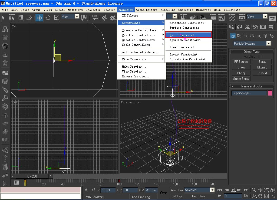277x200 pixels.
Task: Click the Snow object type button
Action: click(241, 67)
